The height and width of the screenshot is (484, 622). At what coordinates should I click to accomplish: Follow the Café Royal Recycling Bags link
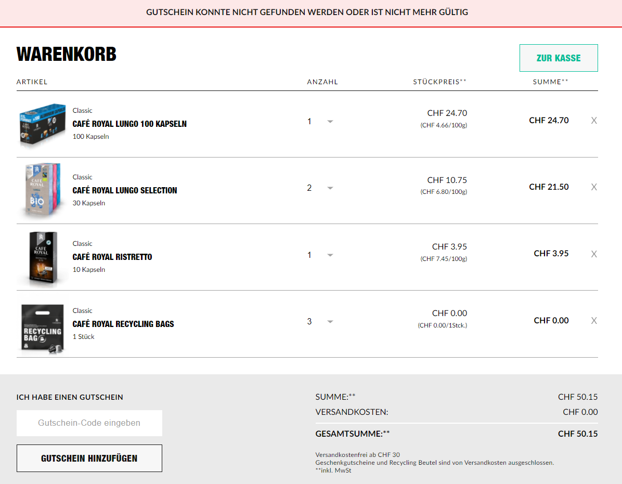coord(123,324)
